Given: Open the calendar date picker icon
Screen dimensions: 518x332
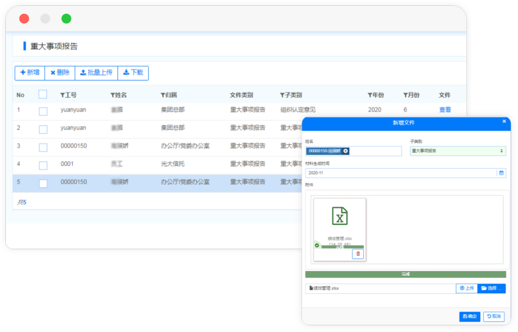Looking at the screenshot, I should click(502, 173).
